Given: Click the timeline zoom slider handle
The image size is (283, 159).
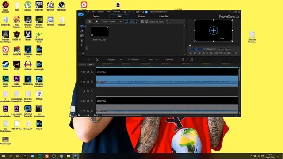Looking at the screenshot, I should [x=88, y=115].
